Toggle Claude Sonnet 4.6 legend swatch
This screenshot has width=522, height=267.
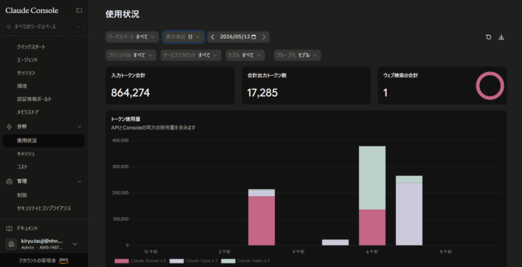pos(122,261)
